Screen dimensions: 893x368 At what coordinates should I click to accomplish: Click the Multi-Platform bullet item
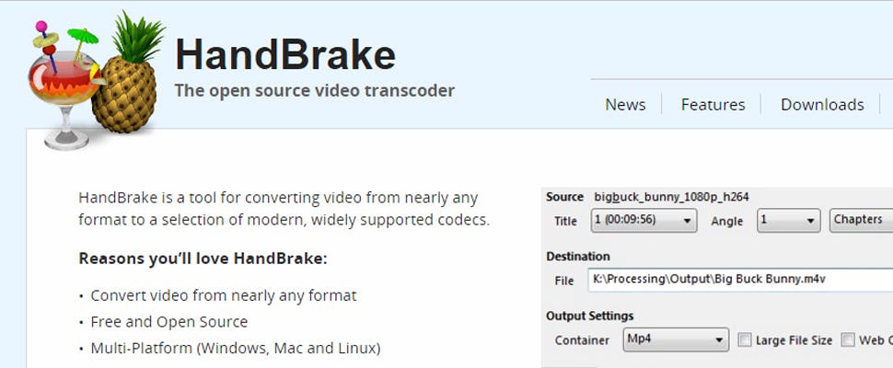click(x=235, y=349)
